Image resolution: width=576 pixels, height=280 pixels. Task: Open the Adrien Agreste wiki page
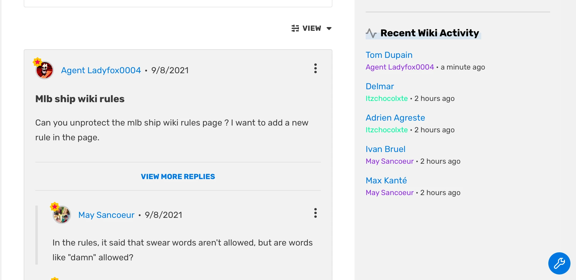pyautogui.click(x=395, y=118)
